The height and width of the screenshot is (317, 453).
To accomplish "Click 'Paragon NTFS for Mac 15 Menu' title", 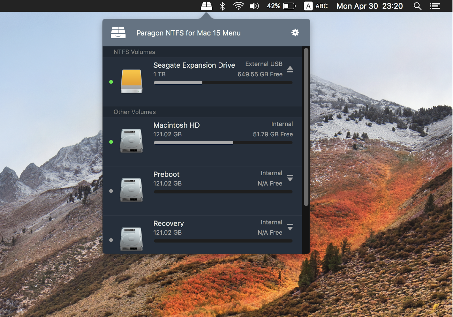I will 189,33.
